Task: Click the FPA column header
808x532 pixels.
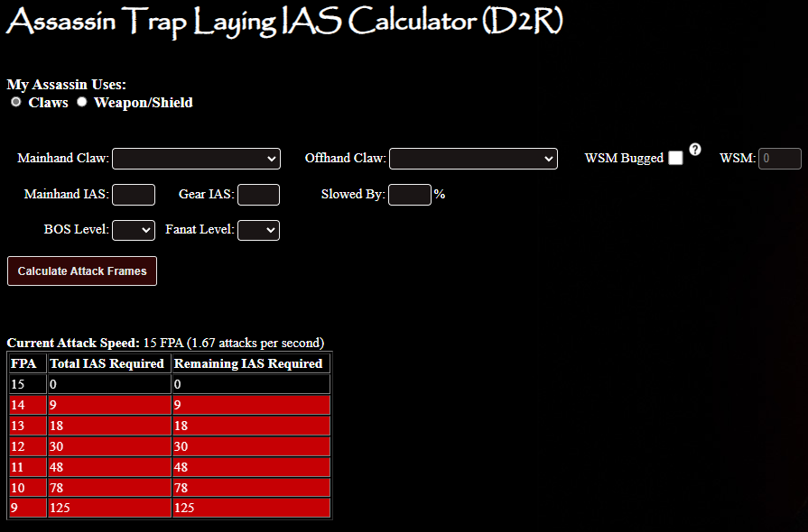Action: (x=26, y=363)
